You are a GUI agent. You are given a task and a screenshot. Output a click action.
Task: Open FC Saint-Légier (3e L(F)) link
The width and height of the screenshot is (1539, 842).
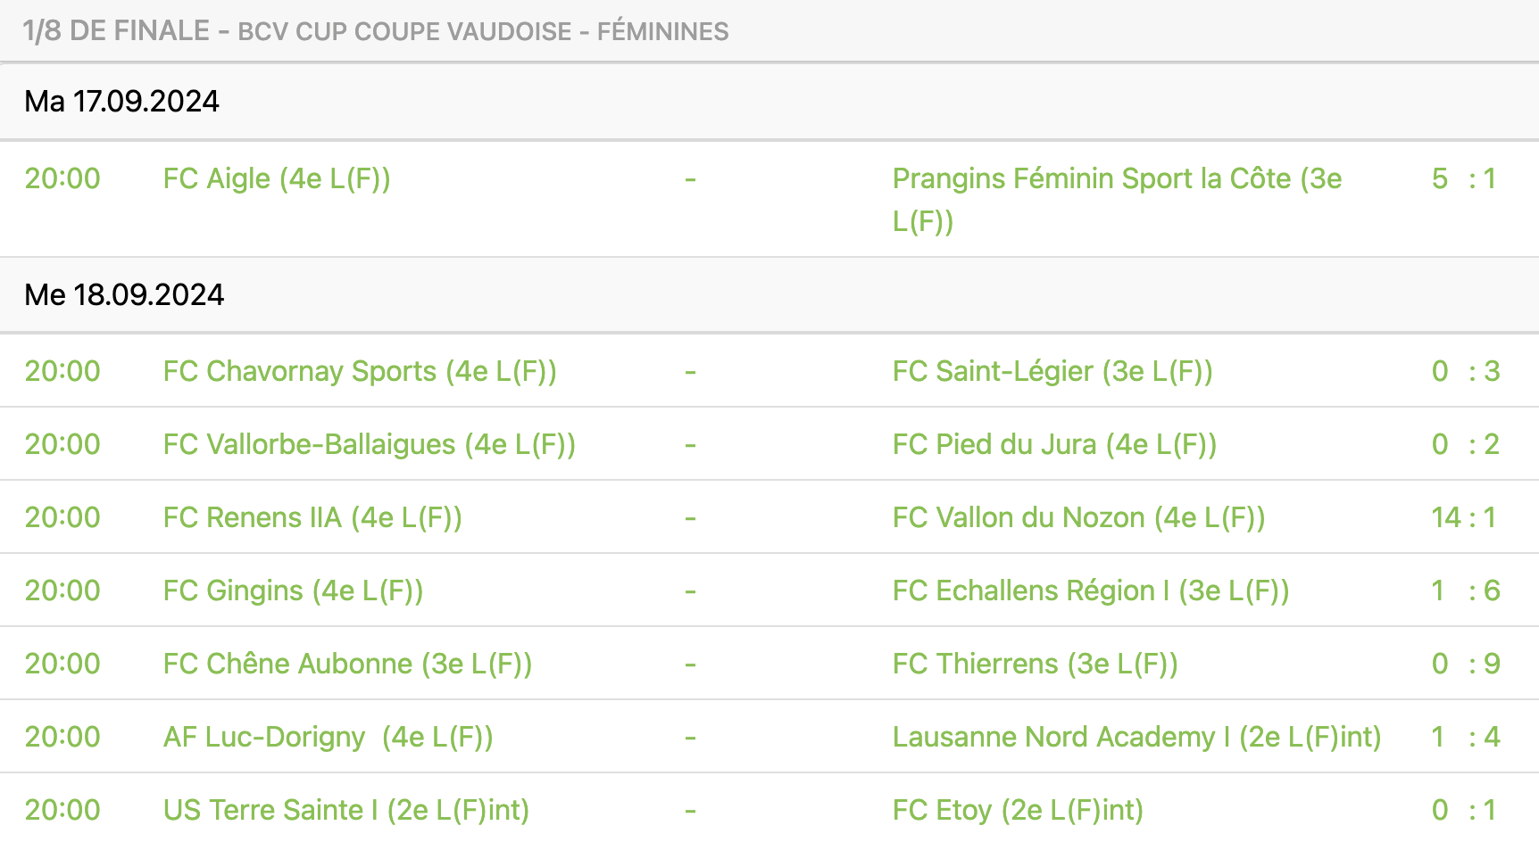1052,371
